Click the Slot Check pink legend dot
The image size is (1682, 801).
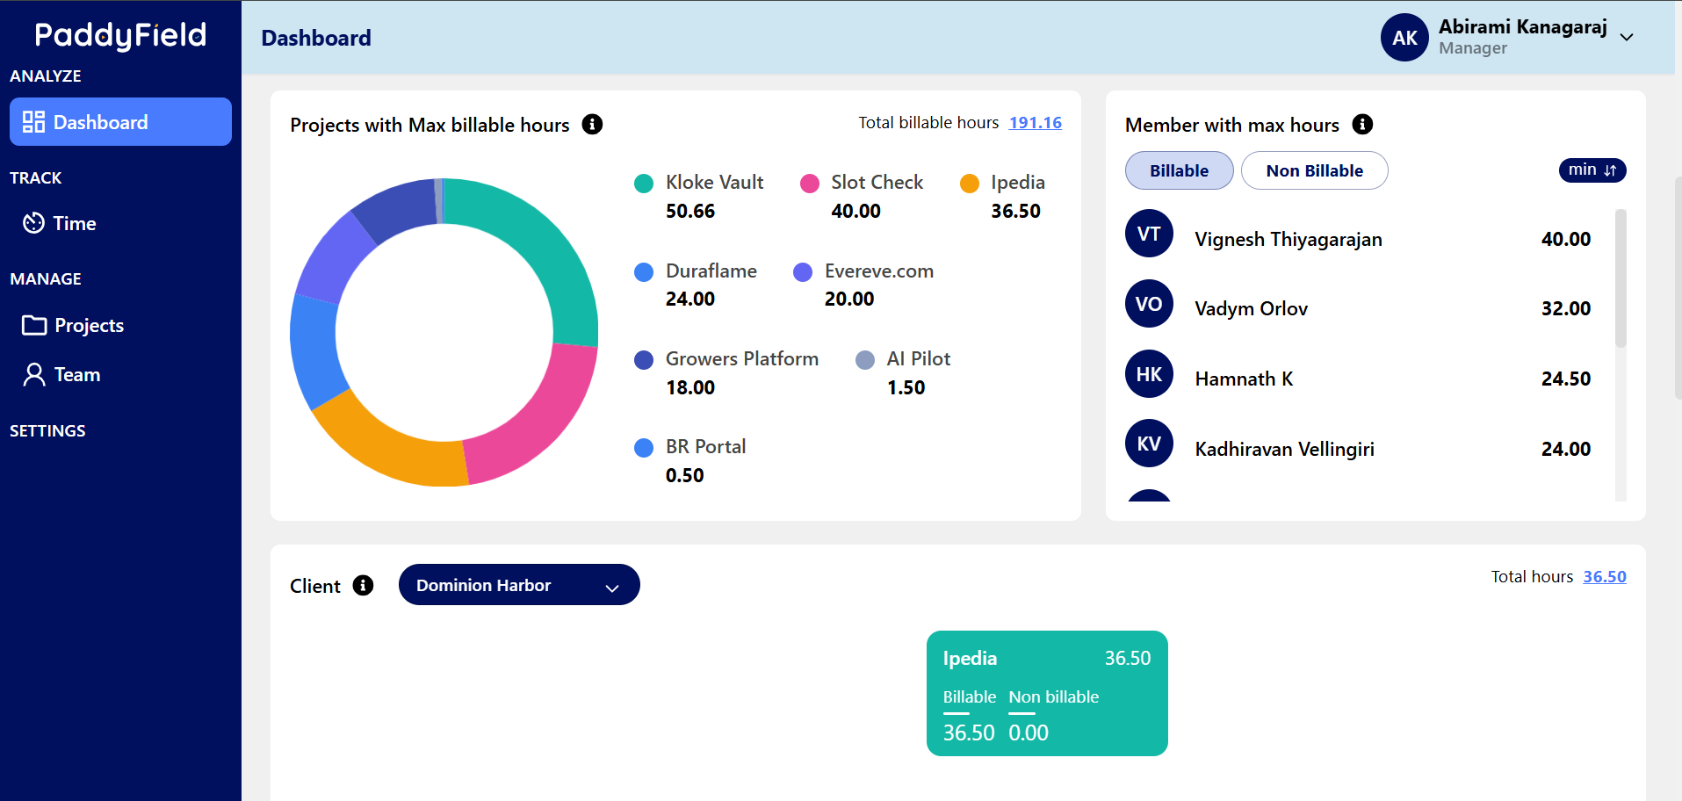(x=810, y=183)
